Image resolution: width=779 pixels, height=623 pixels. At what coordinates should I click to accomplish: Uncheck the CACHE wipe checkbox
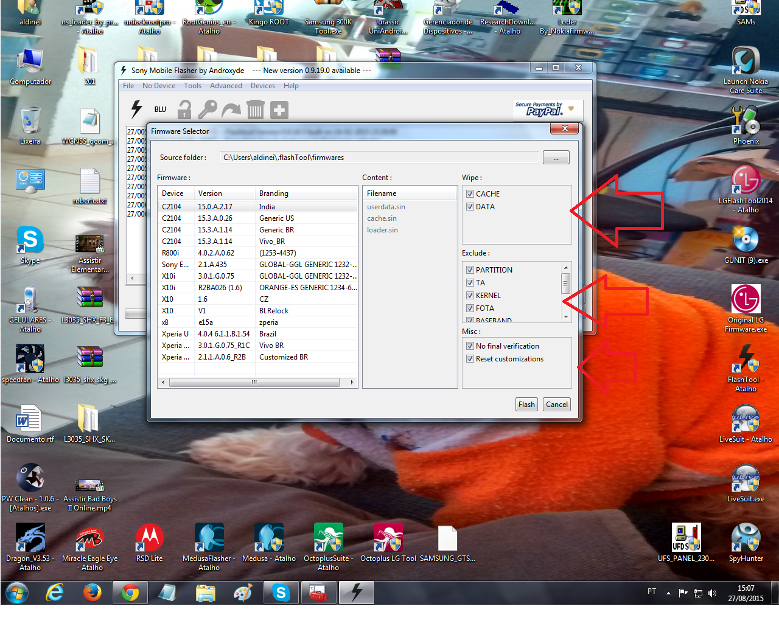pos(470,194)
